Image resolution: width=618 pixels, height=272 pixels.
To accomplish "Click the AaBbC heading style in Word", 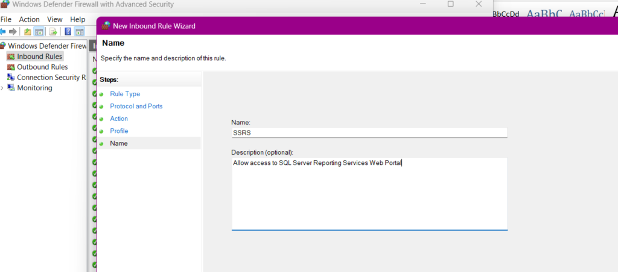I will 544,14.
